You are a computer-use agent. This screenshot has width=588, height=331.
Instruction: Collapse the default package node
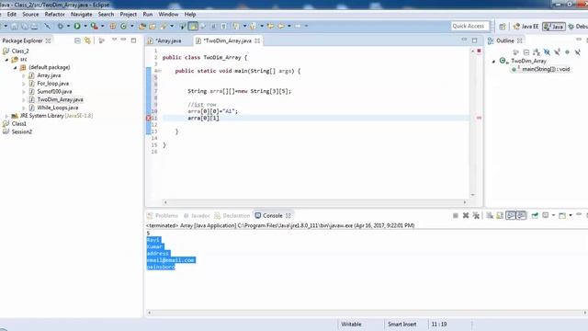[x=15, y=67]
